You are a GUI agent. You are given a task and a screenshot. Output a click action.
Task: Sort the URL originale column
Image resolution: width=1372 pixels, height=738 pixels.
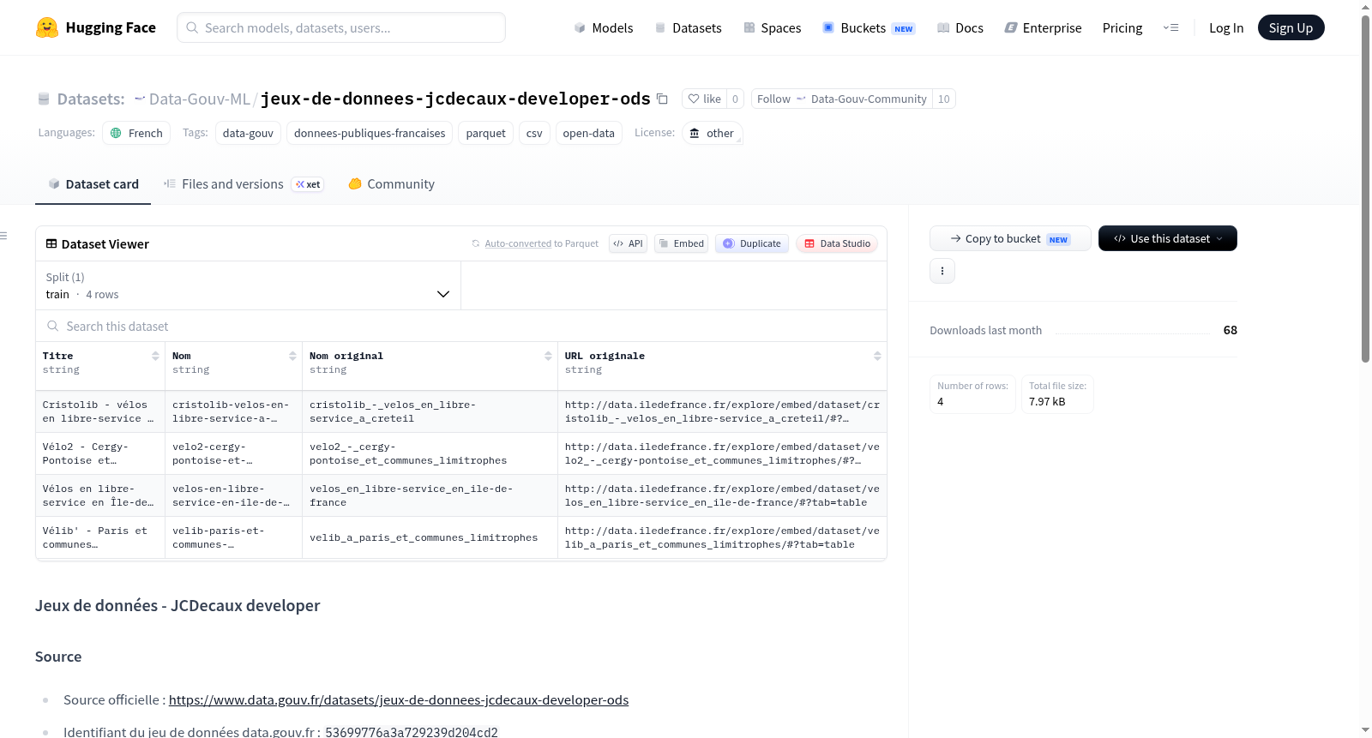[877, 356]
